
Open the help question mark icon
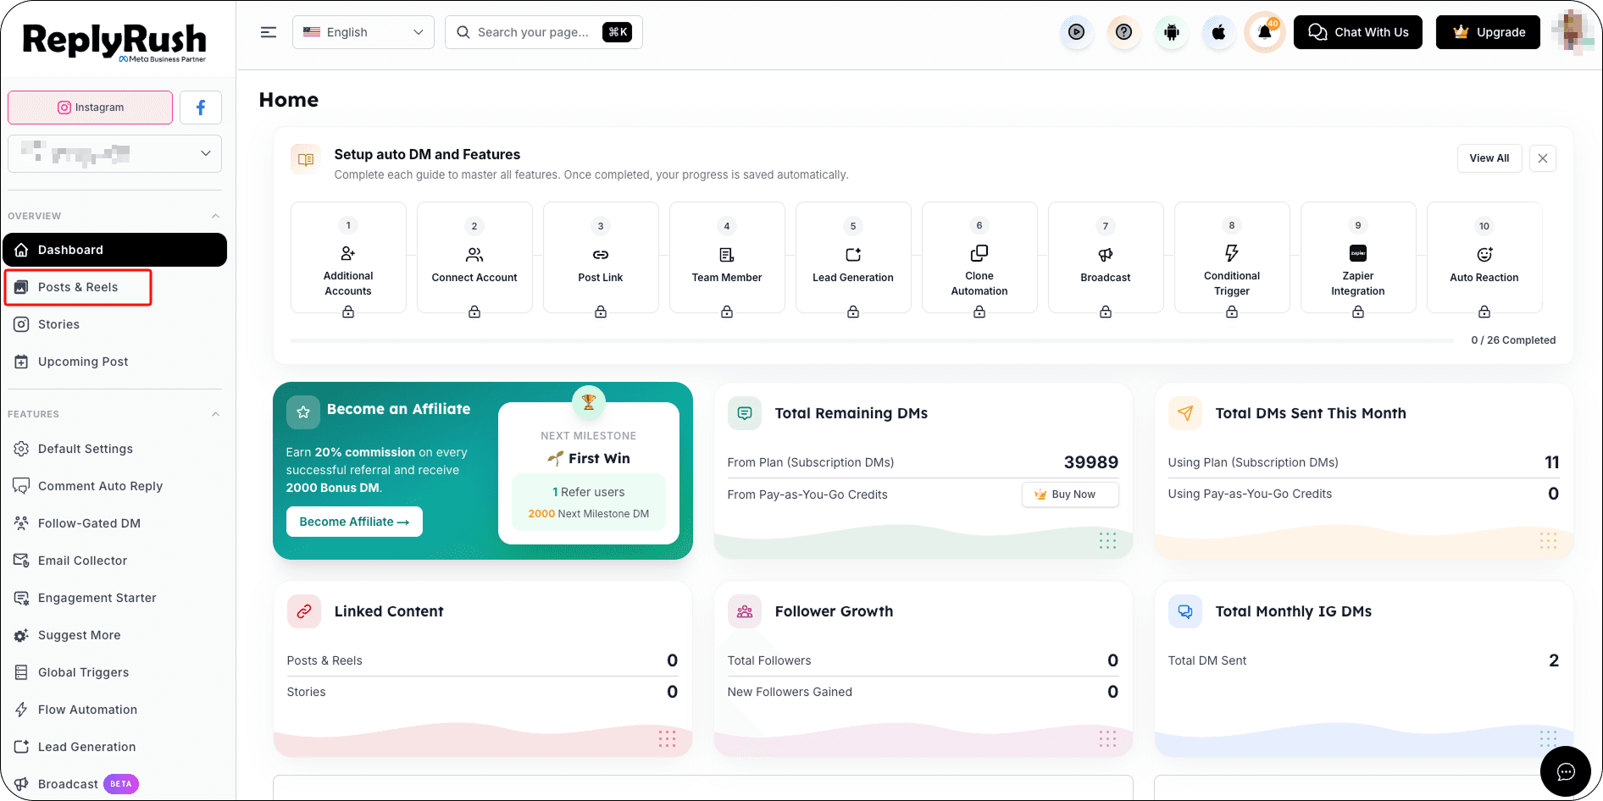click(1124, 32)
